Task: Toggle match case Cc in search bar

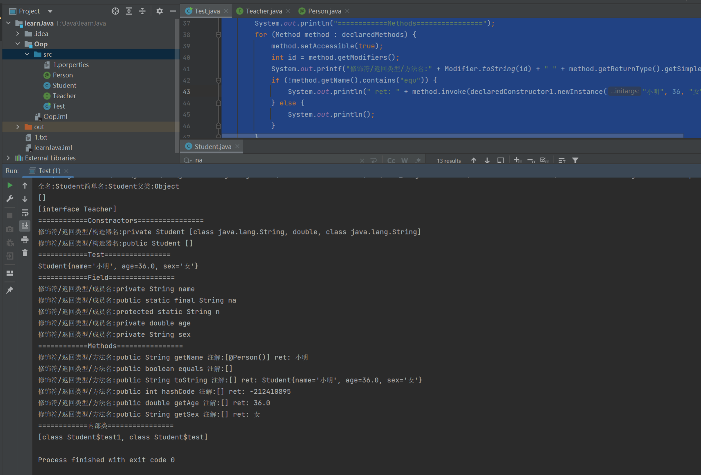Action: click(x=391, y=160)
